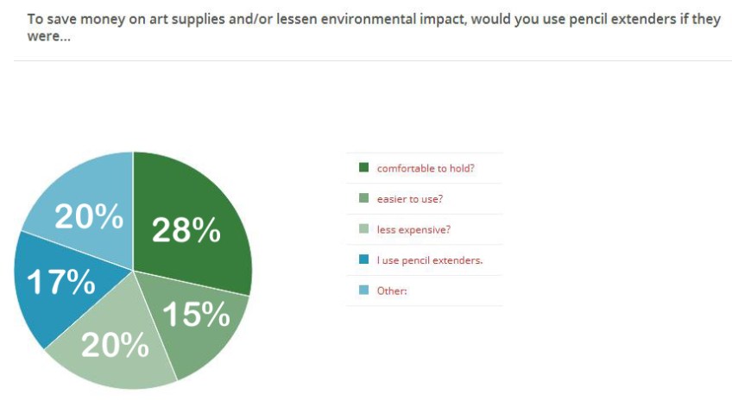Click the teal 'I use pencil extenders.' legend swatch
Screen dimensions: 732x400
[363, 259]
